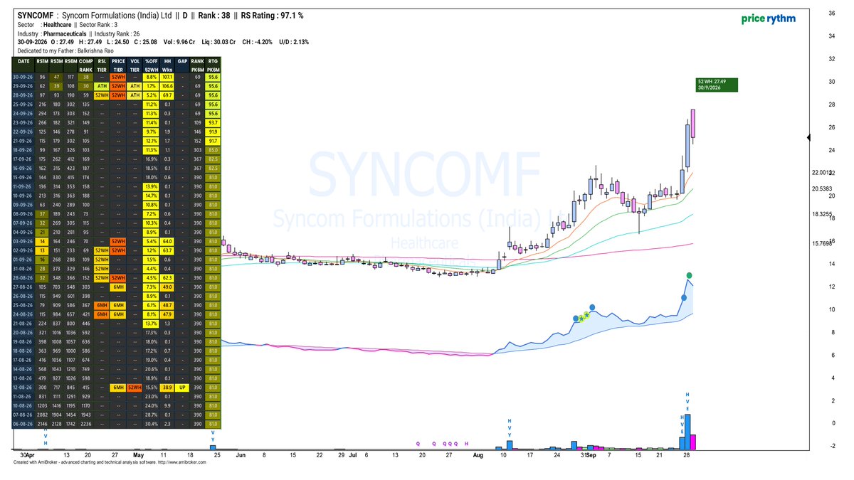Select the 03-09-26 date row
The width and height of the screenshot is (854, 480).
point(118,242)
